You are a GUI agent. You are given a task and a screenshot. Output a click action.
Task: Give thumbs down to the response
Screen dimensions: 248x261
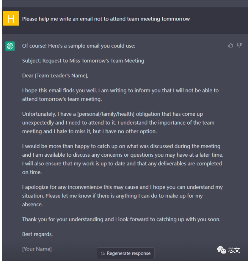[x=239, y=45]
